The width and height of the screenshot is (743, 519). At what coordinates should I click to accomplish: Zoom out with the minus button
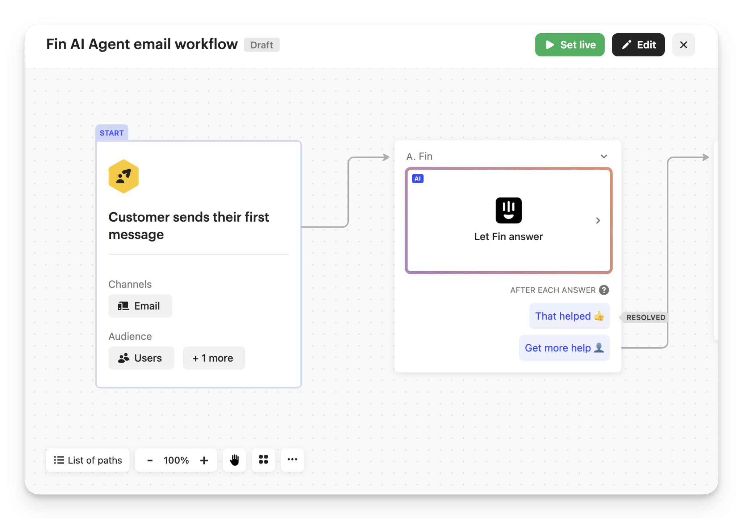pos(150,460)
